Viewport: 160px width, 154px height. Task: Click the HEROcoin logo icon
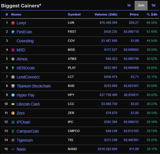tap(13, 68)
